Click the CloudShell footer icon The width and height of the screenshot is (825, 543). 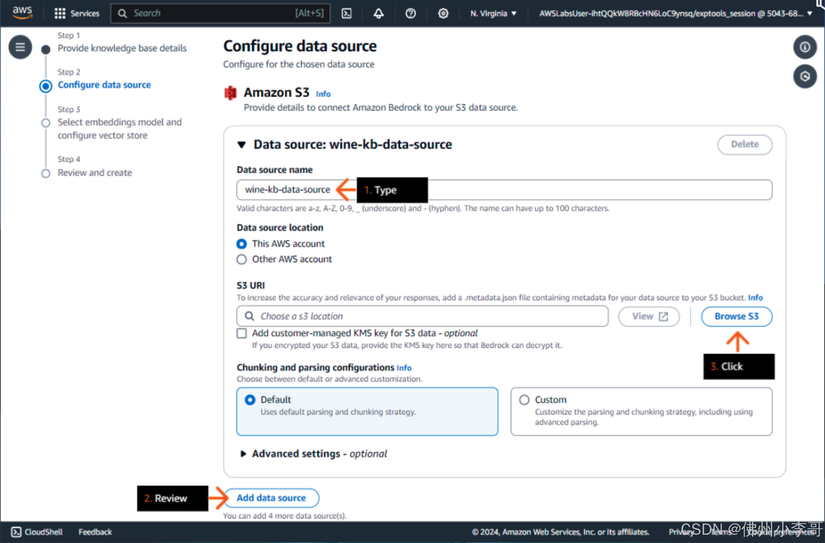[16, 532]
